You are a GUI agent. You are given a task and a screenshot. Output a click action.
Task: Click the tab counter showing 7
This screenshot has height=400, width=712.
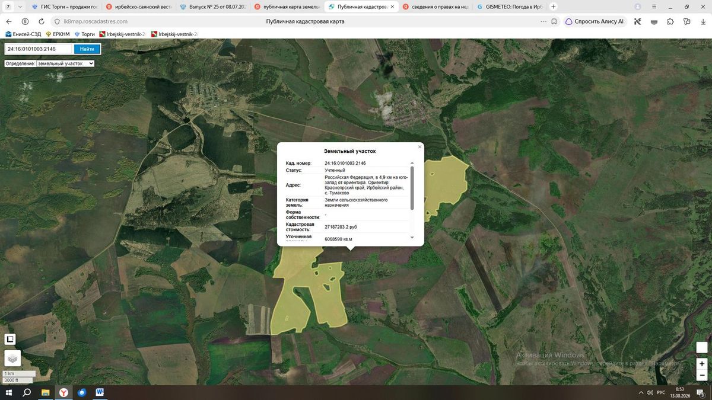[8, 7]
